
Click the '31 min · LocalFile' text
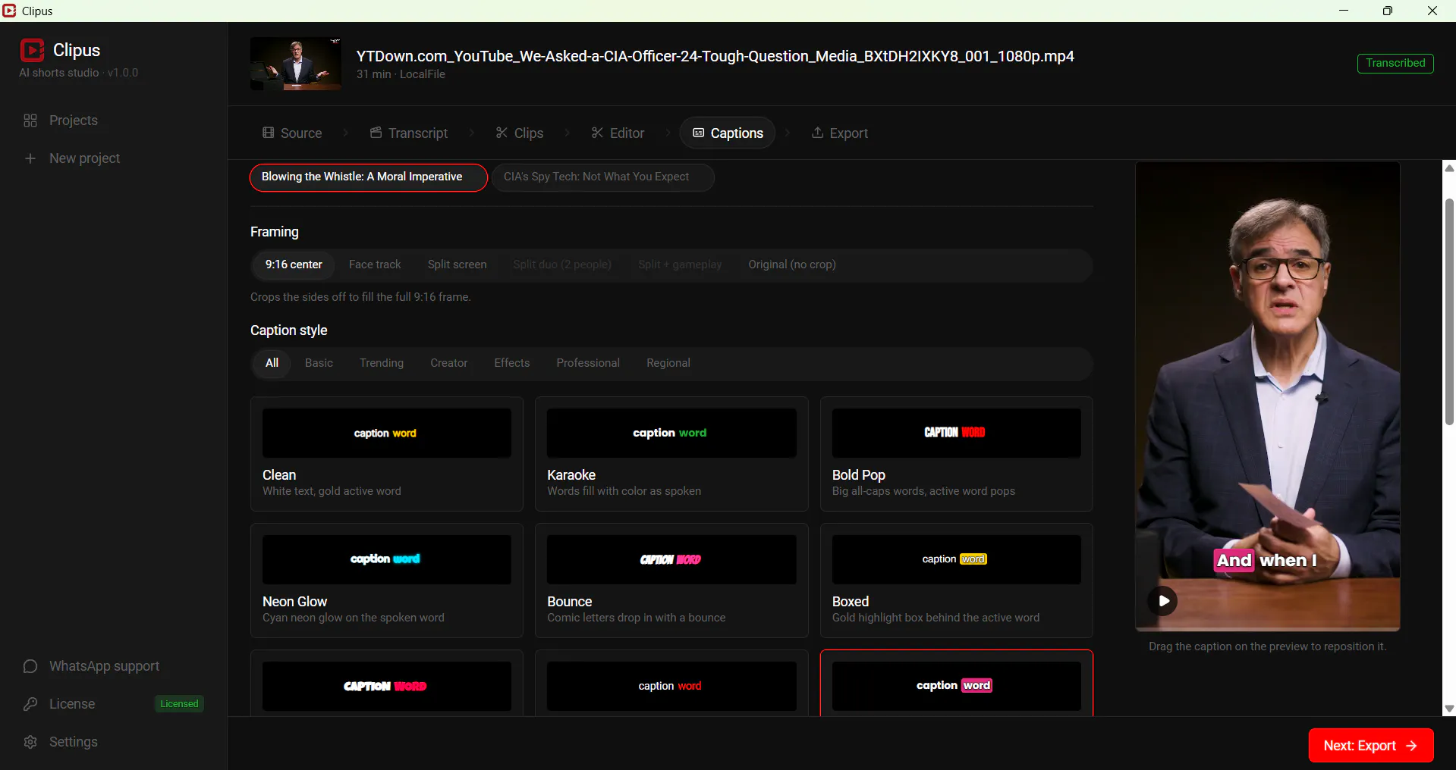[x=401, y=74]
